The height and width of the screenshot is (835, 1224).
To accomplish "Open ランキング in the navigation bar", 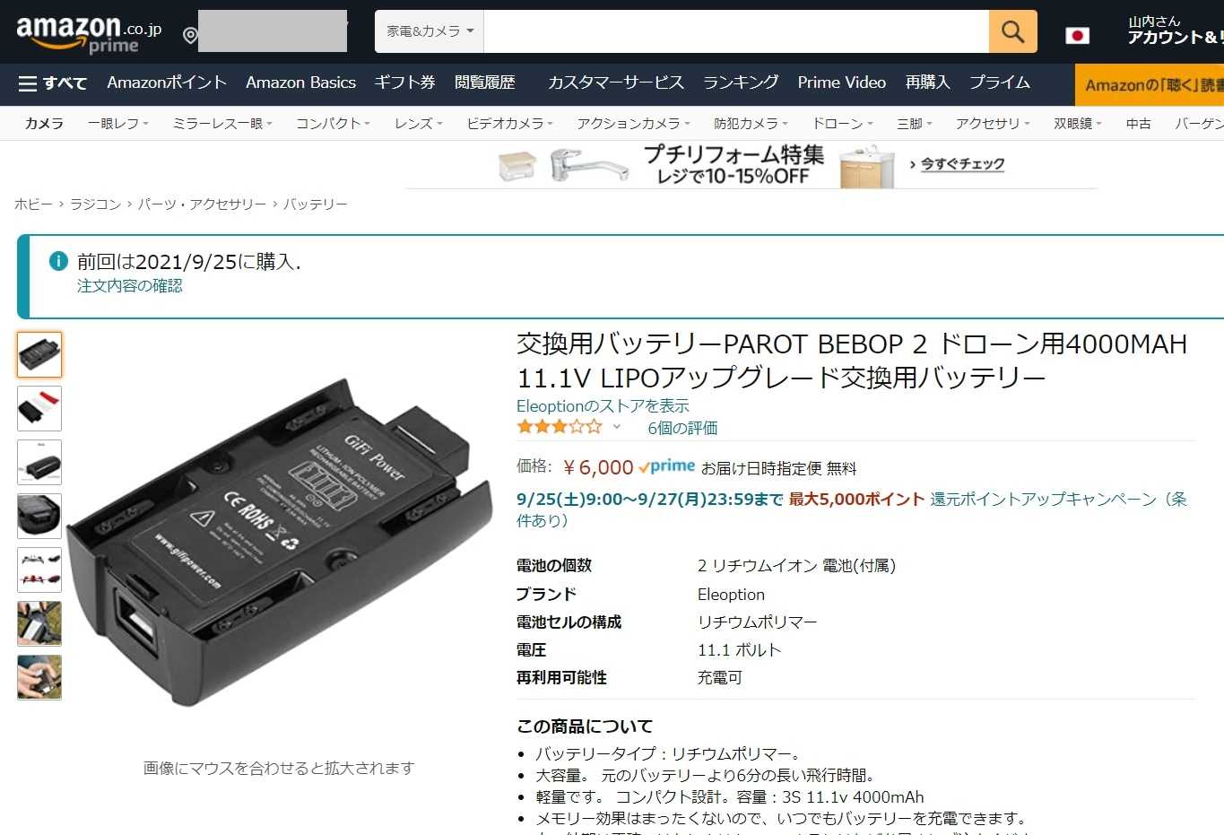I will pos(741,83).
